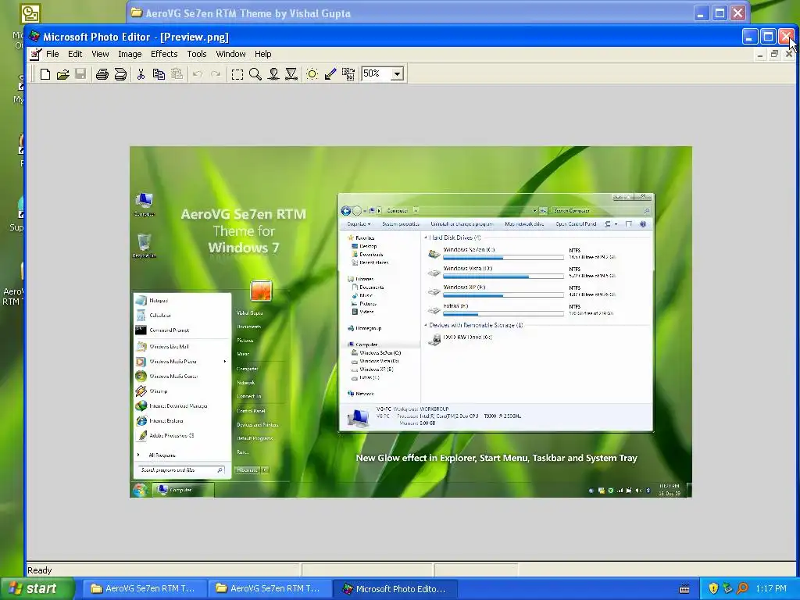Click AeroVG Se7en RTM Theme background window title
The height and width of the screenshot is (600, 800).
(248, 13)
